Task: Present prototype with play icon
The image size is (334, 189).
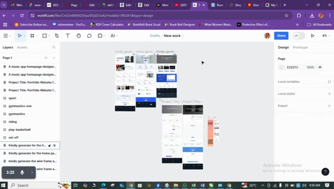Action: pos(312,36)
